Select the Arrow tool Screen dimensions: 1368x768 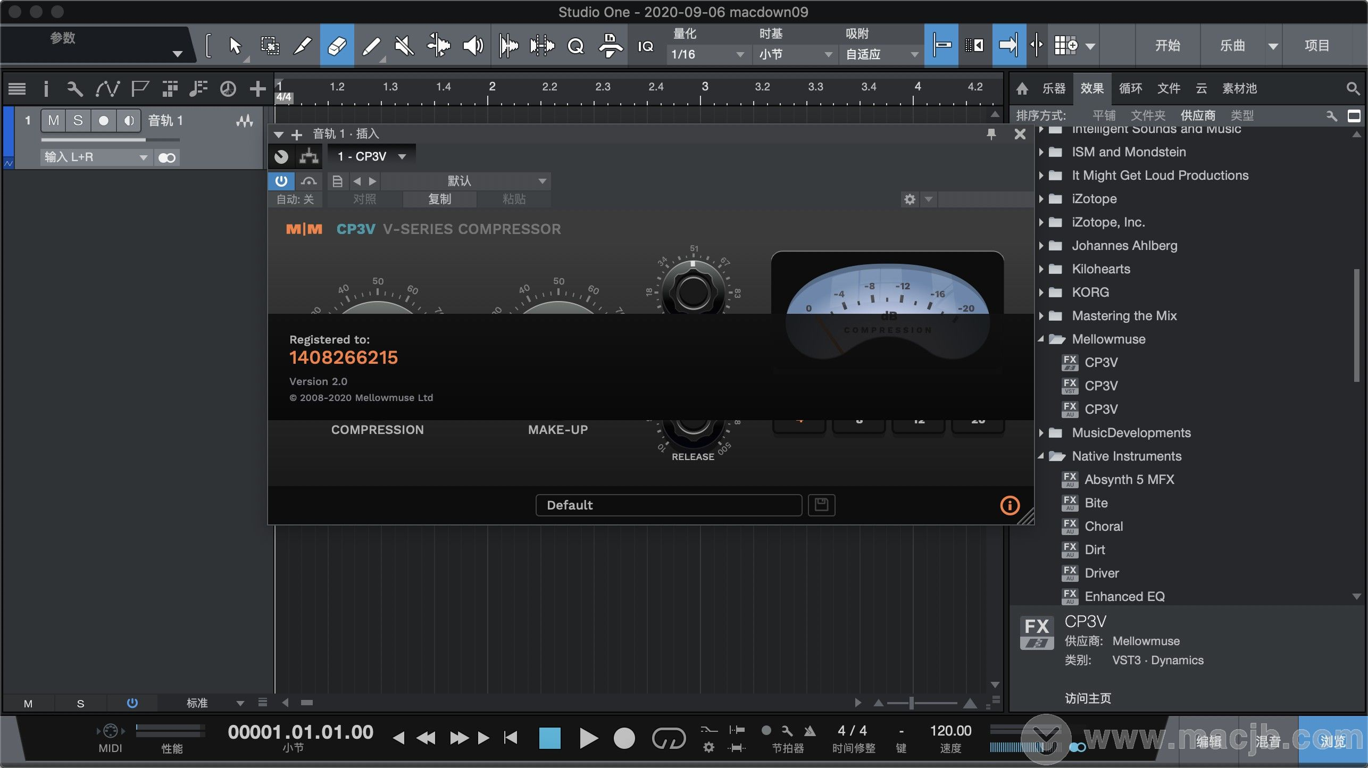point(235,46)
